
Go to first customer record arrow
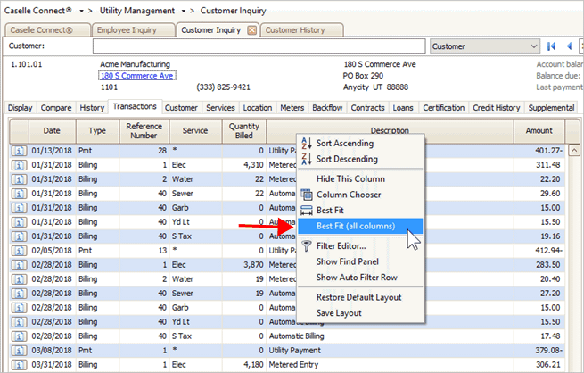click(x=551, y=46)
